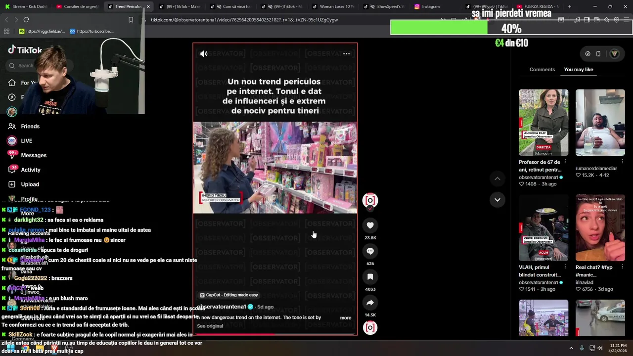Click the irinavlad username link

click(585, 282)
